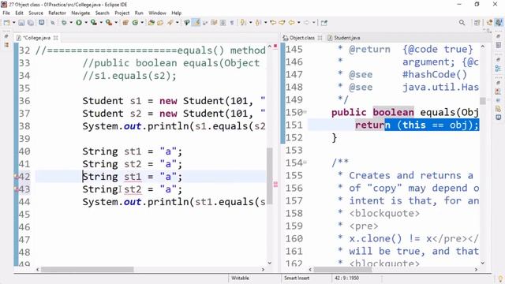Toggle Show Whitespace Characters pilcrow
This screenshot has width=505, height=284.
click(231, 23)
